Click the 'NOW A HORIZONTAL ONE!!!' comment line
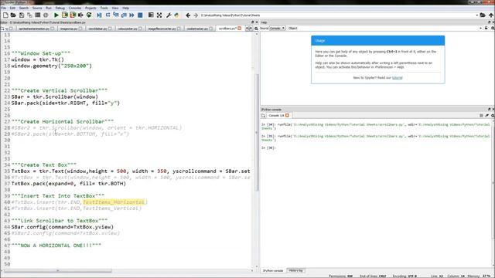 coord(56,246)
